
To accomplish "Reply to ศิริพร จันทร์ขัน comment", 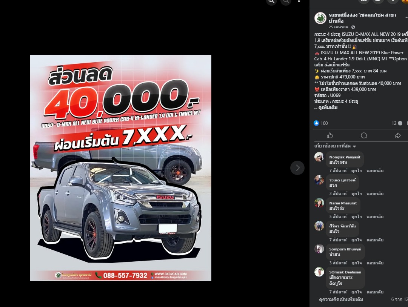I will 375,240.
